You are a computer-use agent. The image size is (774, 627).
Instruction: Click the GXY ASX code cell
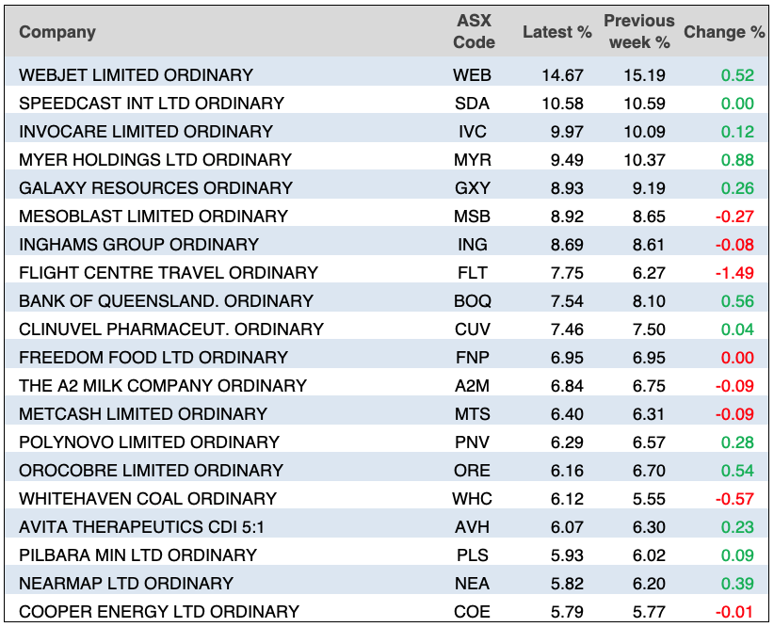tap(473, 188)
